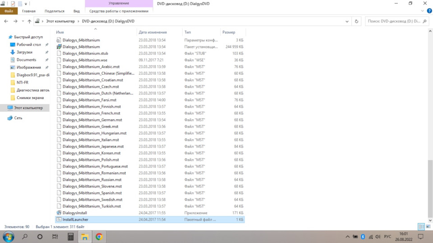Launch the Calculator from the taskbar

pyautogui.click(x=70, y=237)
